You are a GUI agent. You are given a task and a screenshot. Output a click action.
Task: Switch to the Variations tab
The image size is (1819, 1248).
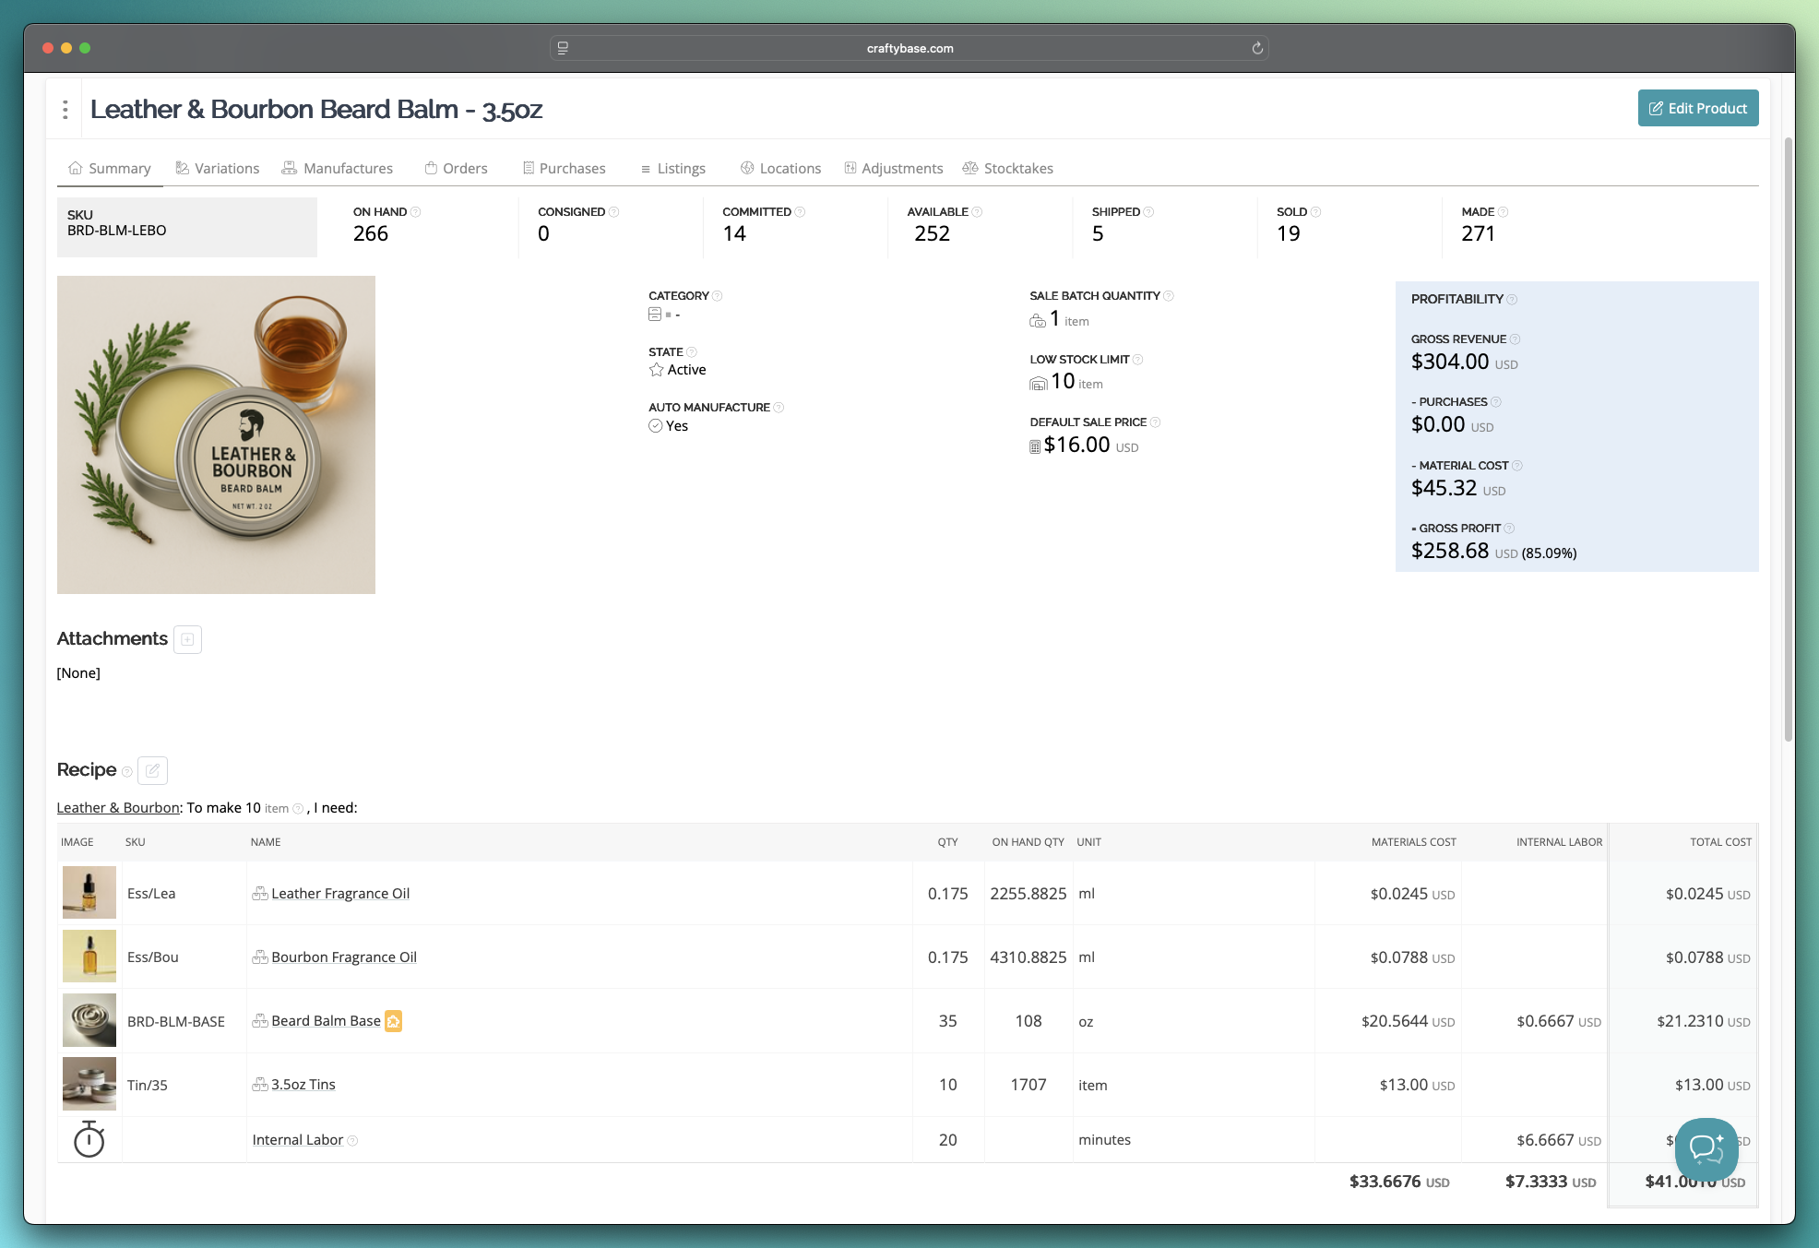tap(226, 168)
